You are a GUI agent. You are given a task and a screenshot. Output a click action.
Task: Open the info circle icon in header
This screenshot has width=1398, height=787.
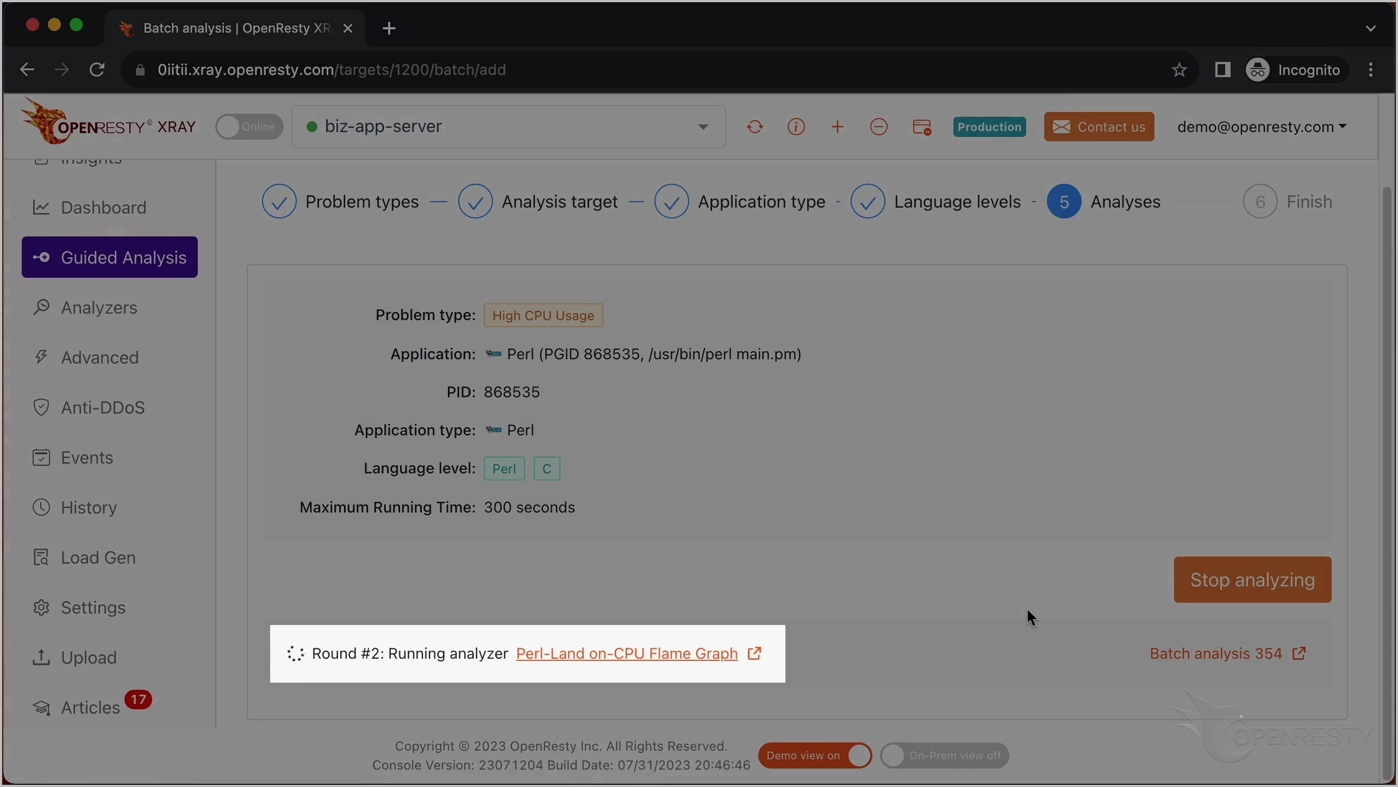click(796, 127)
